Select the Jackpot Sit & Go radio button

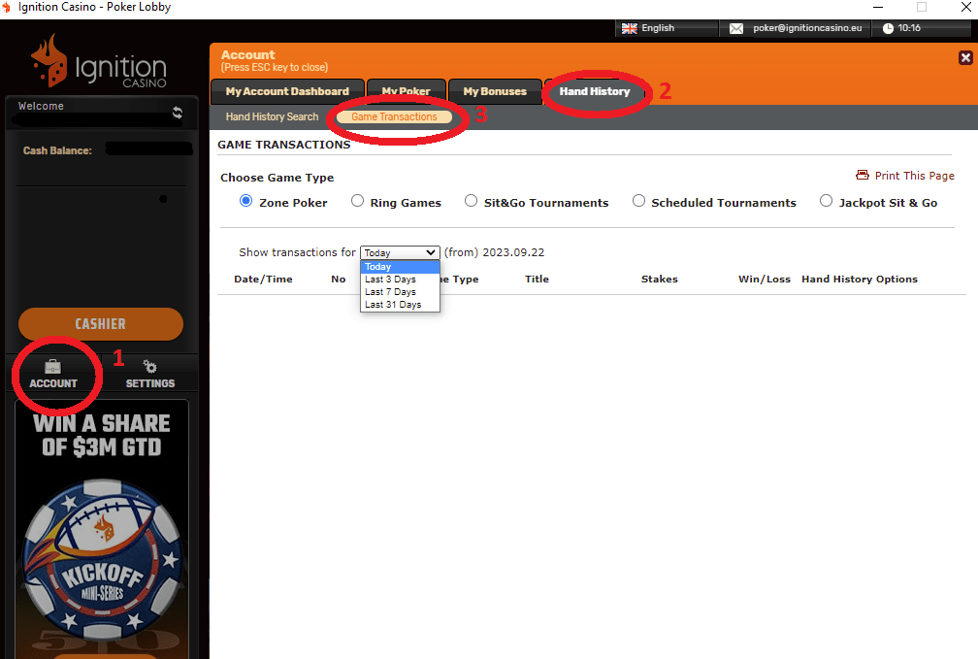tap(826, 201)
